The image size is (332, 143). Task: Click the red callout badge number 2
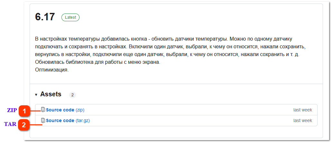(x=24, y=125)
